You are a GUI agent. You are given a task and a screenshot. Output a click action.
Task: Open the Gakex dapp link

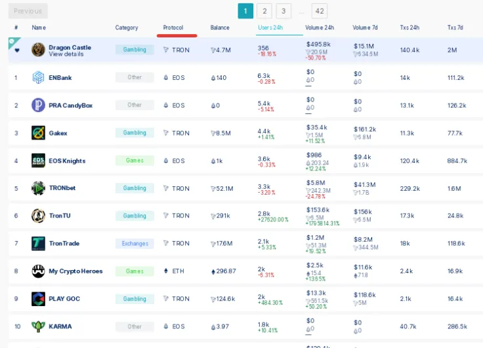pos(58,133)
